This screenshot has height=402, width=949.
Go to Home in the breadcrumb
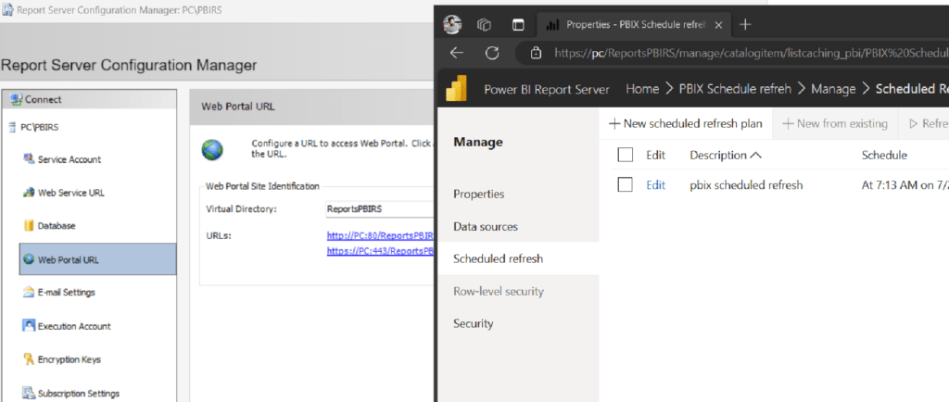(x=642, y=89)
